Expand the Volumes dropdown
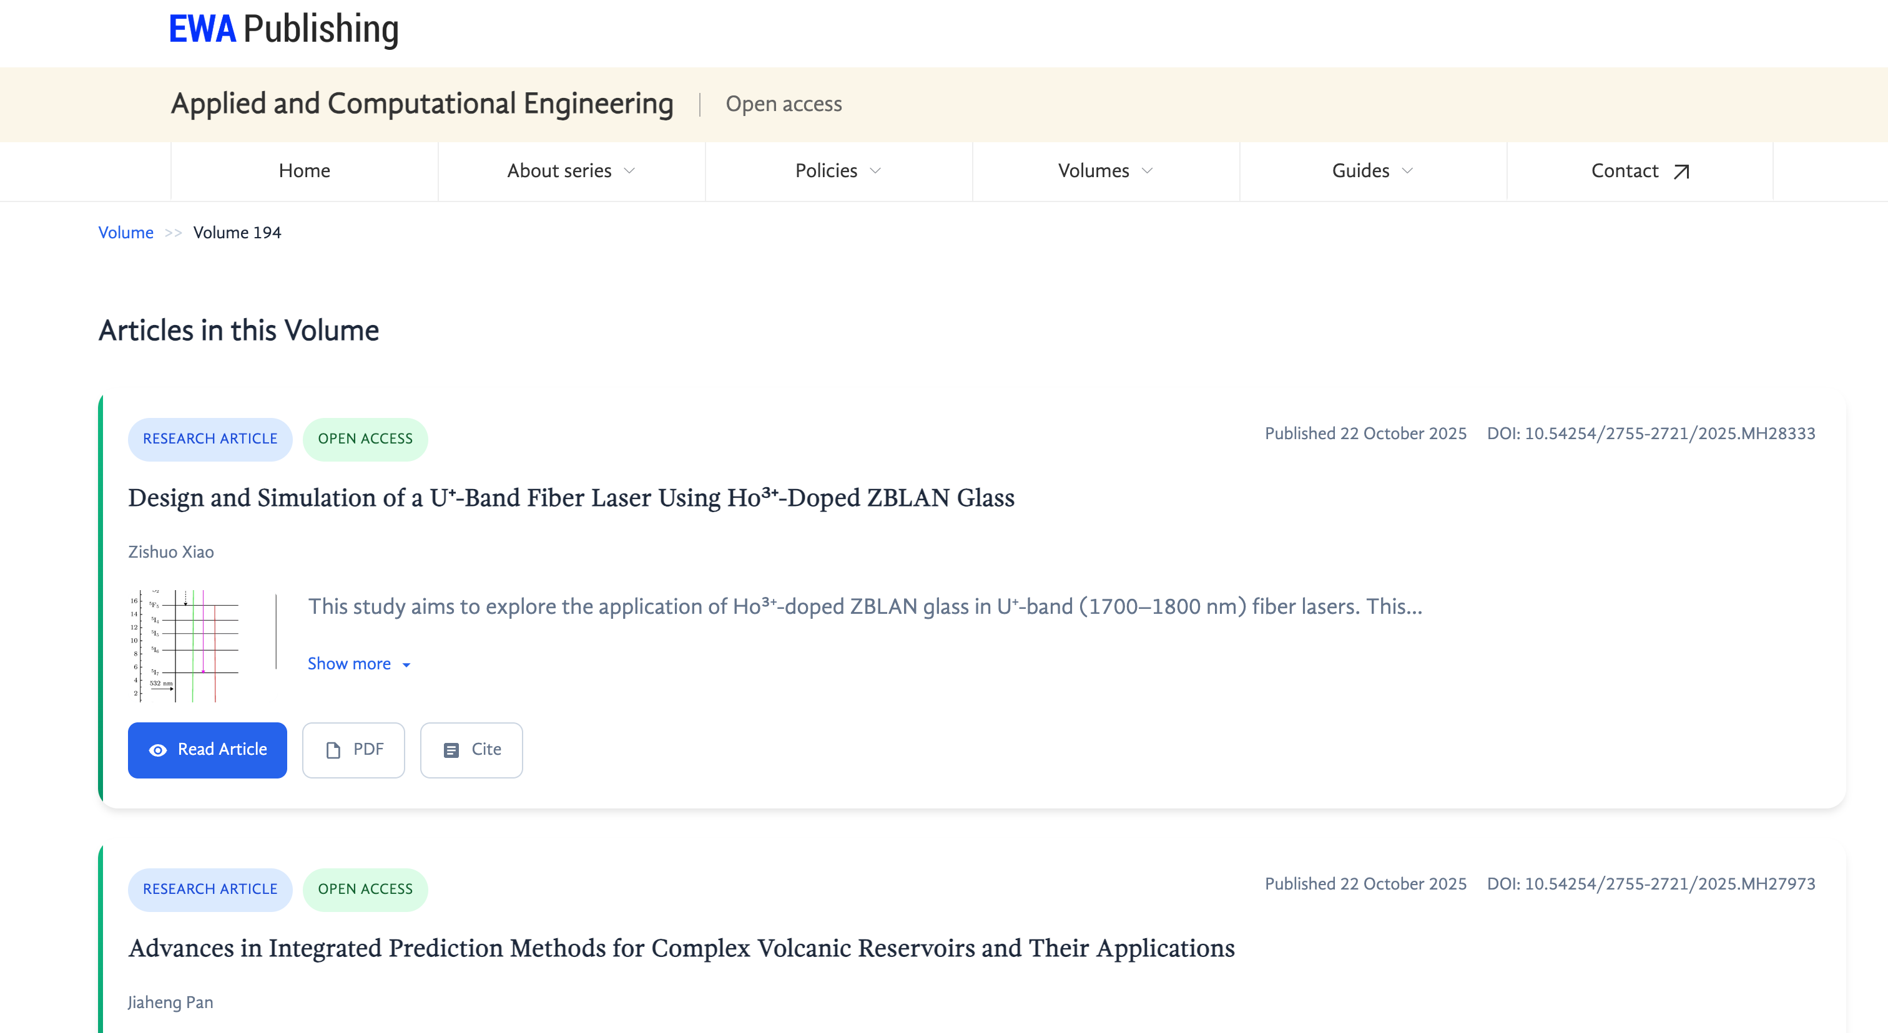1888x1033 pixels. tap(1106, 170)
